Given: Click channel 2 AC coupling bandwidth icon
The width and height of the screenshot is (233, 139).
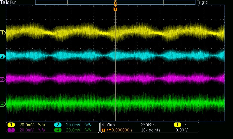Looking at the screenshot, I should pyautogui.click(x=88, y=125).
